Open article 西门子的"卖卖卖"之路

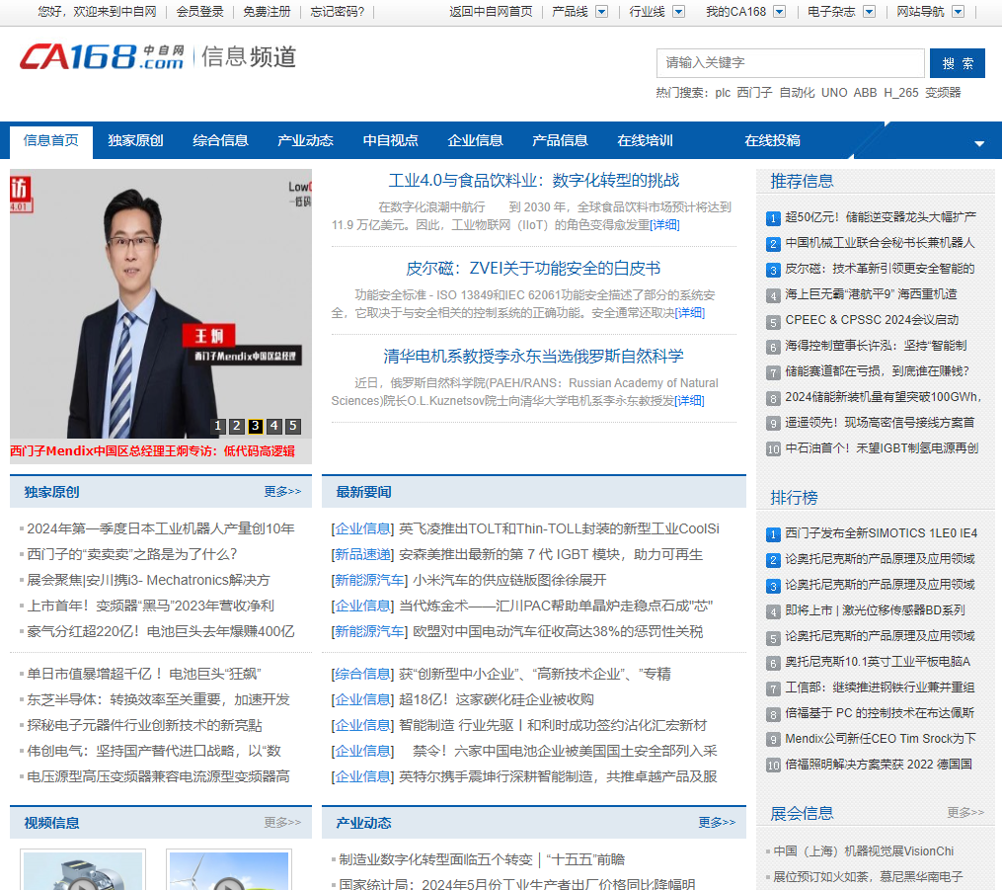tap(132, 554)
